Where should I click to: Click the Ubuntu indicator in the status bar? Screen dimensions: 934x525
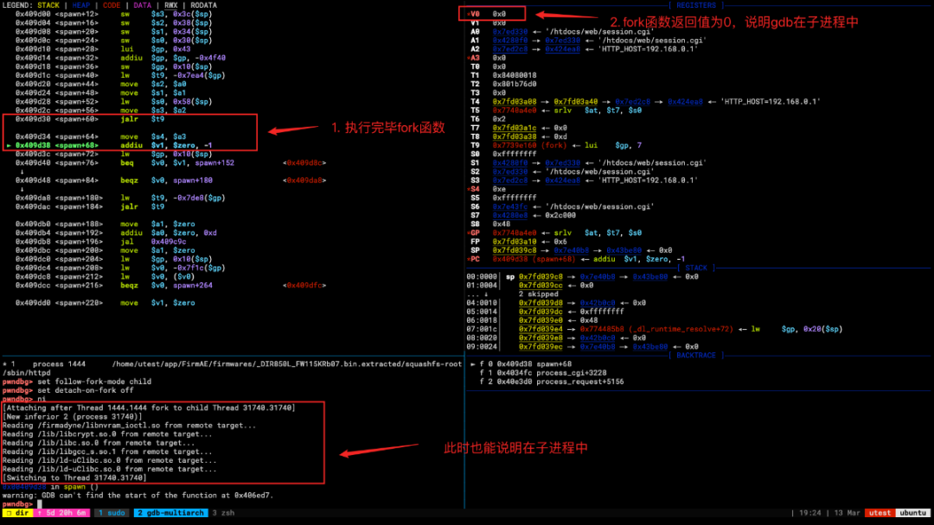[915, 513]
